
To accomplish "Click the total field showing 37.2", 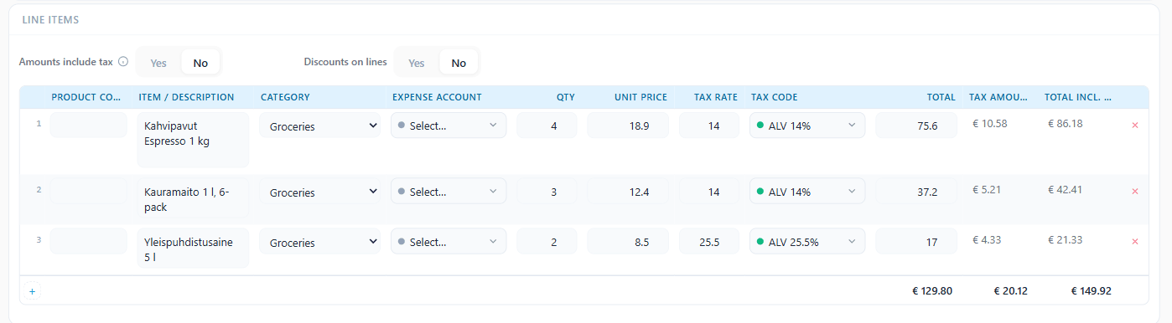I will (916, 192).
